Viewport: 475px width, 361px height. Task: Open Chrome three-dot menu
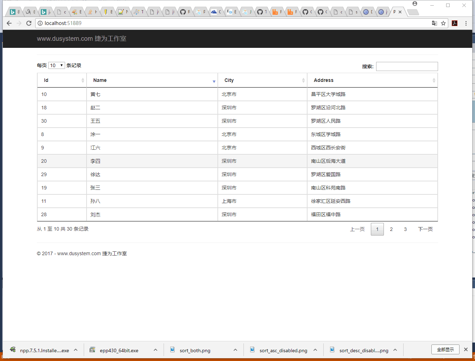point(466,23)
